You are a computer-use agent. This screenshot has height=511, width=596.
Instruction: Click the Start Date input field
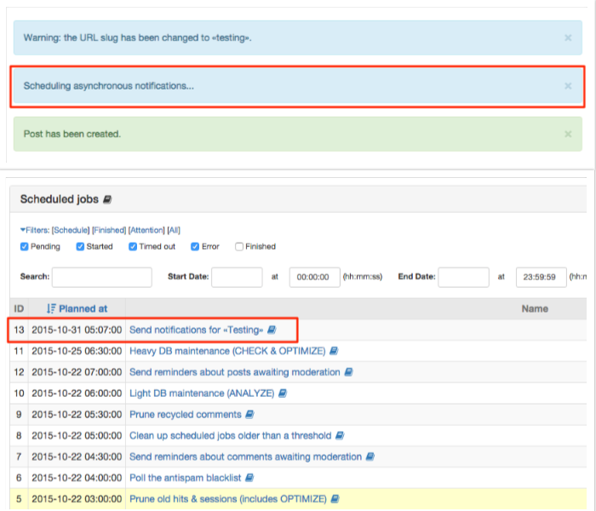pyautogui.click(x=237, y=277)
